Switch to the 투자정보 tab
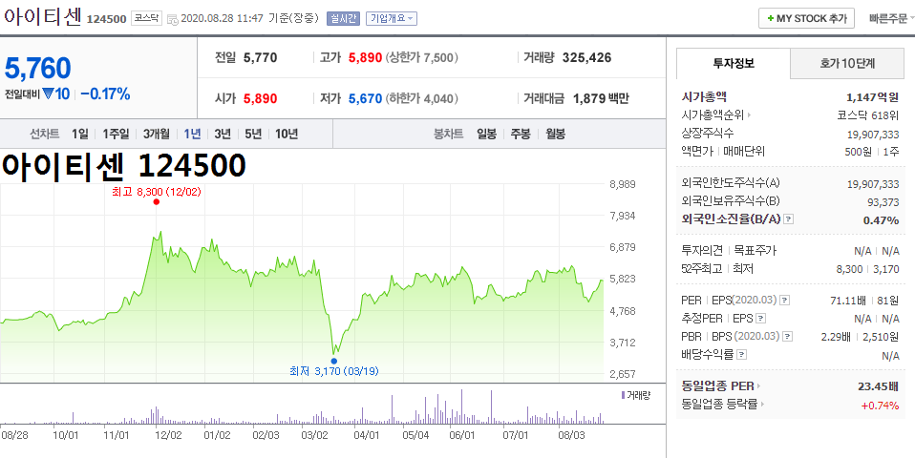Image resolution: width=915 pixels, height=458 pixels. tap(734, 64)
